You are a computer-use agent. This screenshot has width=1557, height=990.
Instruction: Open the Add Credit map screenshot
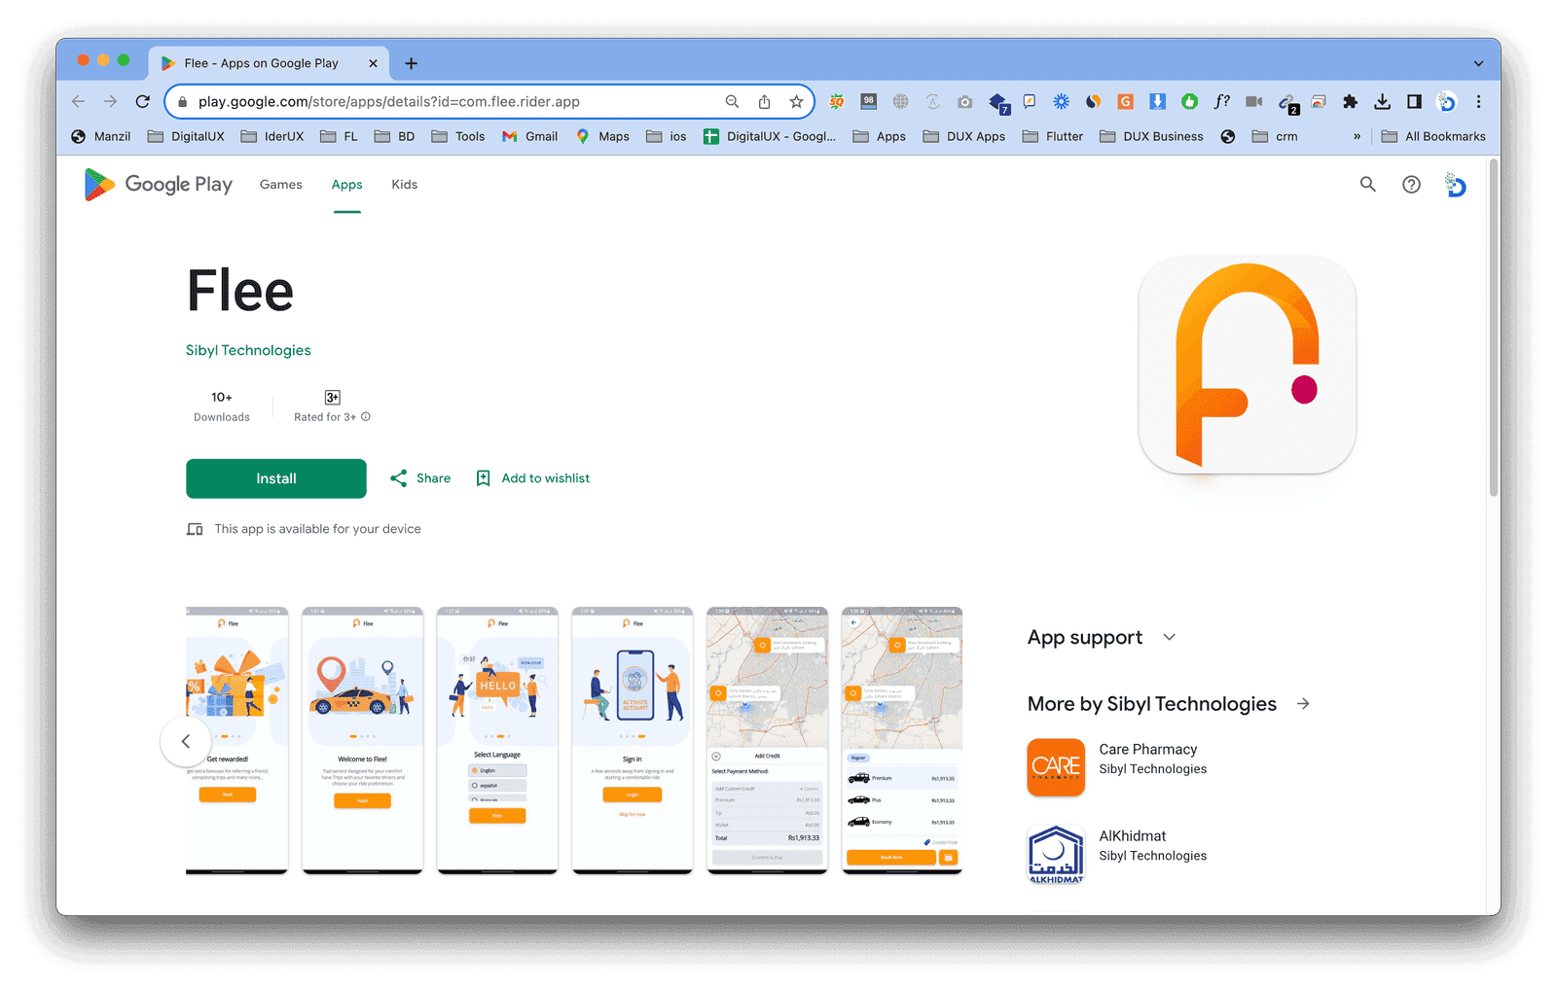767,741
